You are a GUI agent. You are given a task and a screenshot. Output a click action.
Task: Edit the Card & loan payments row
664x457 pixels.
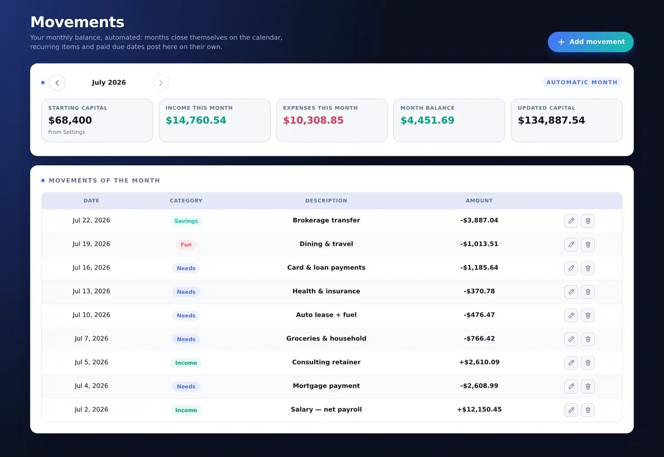click(x=571, y=268)
